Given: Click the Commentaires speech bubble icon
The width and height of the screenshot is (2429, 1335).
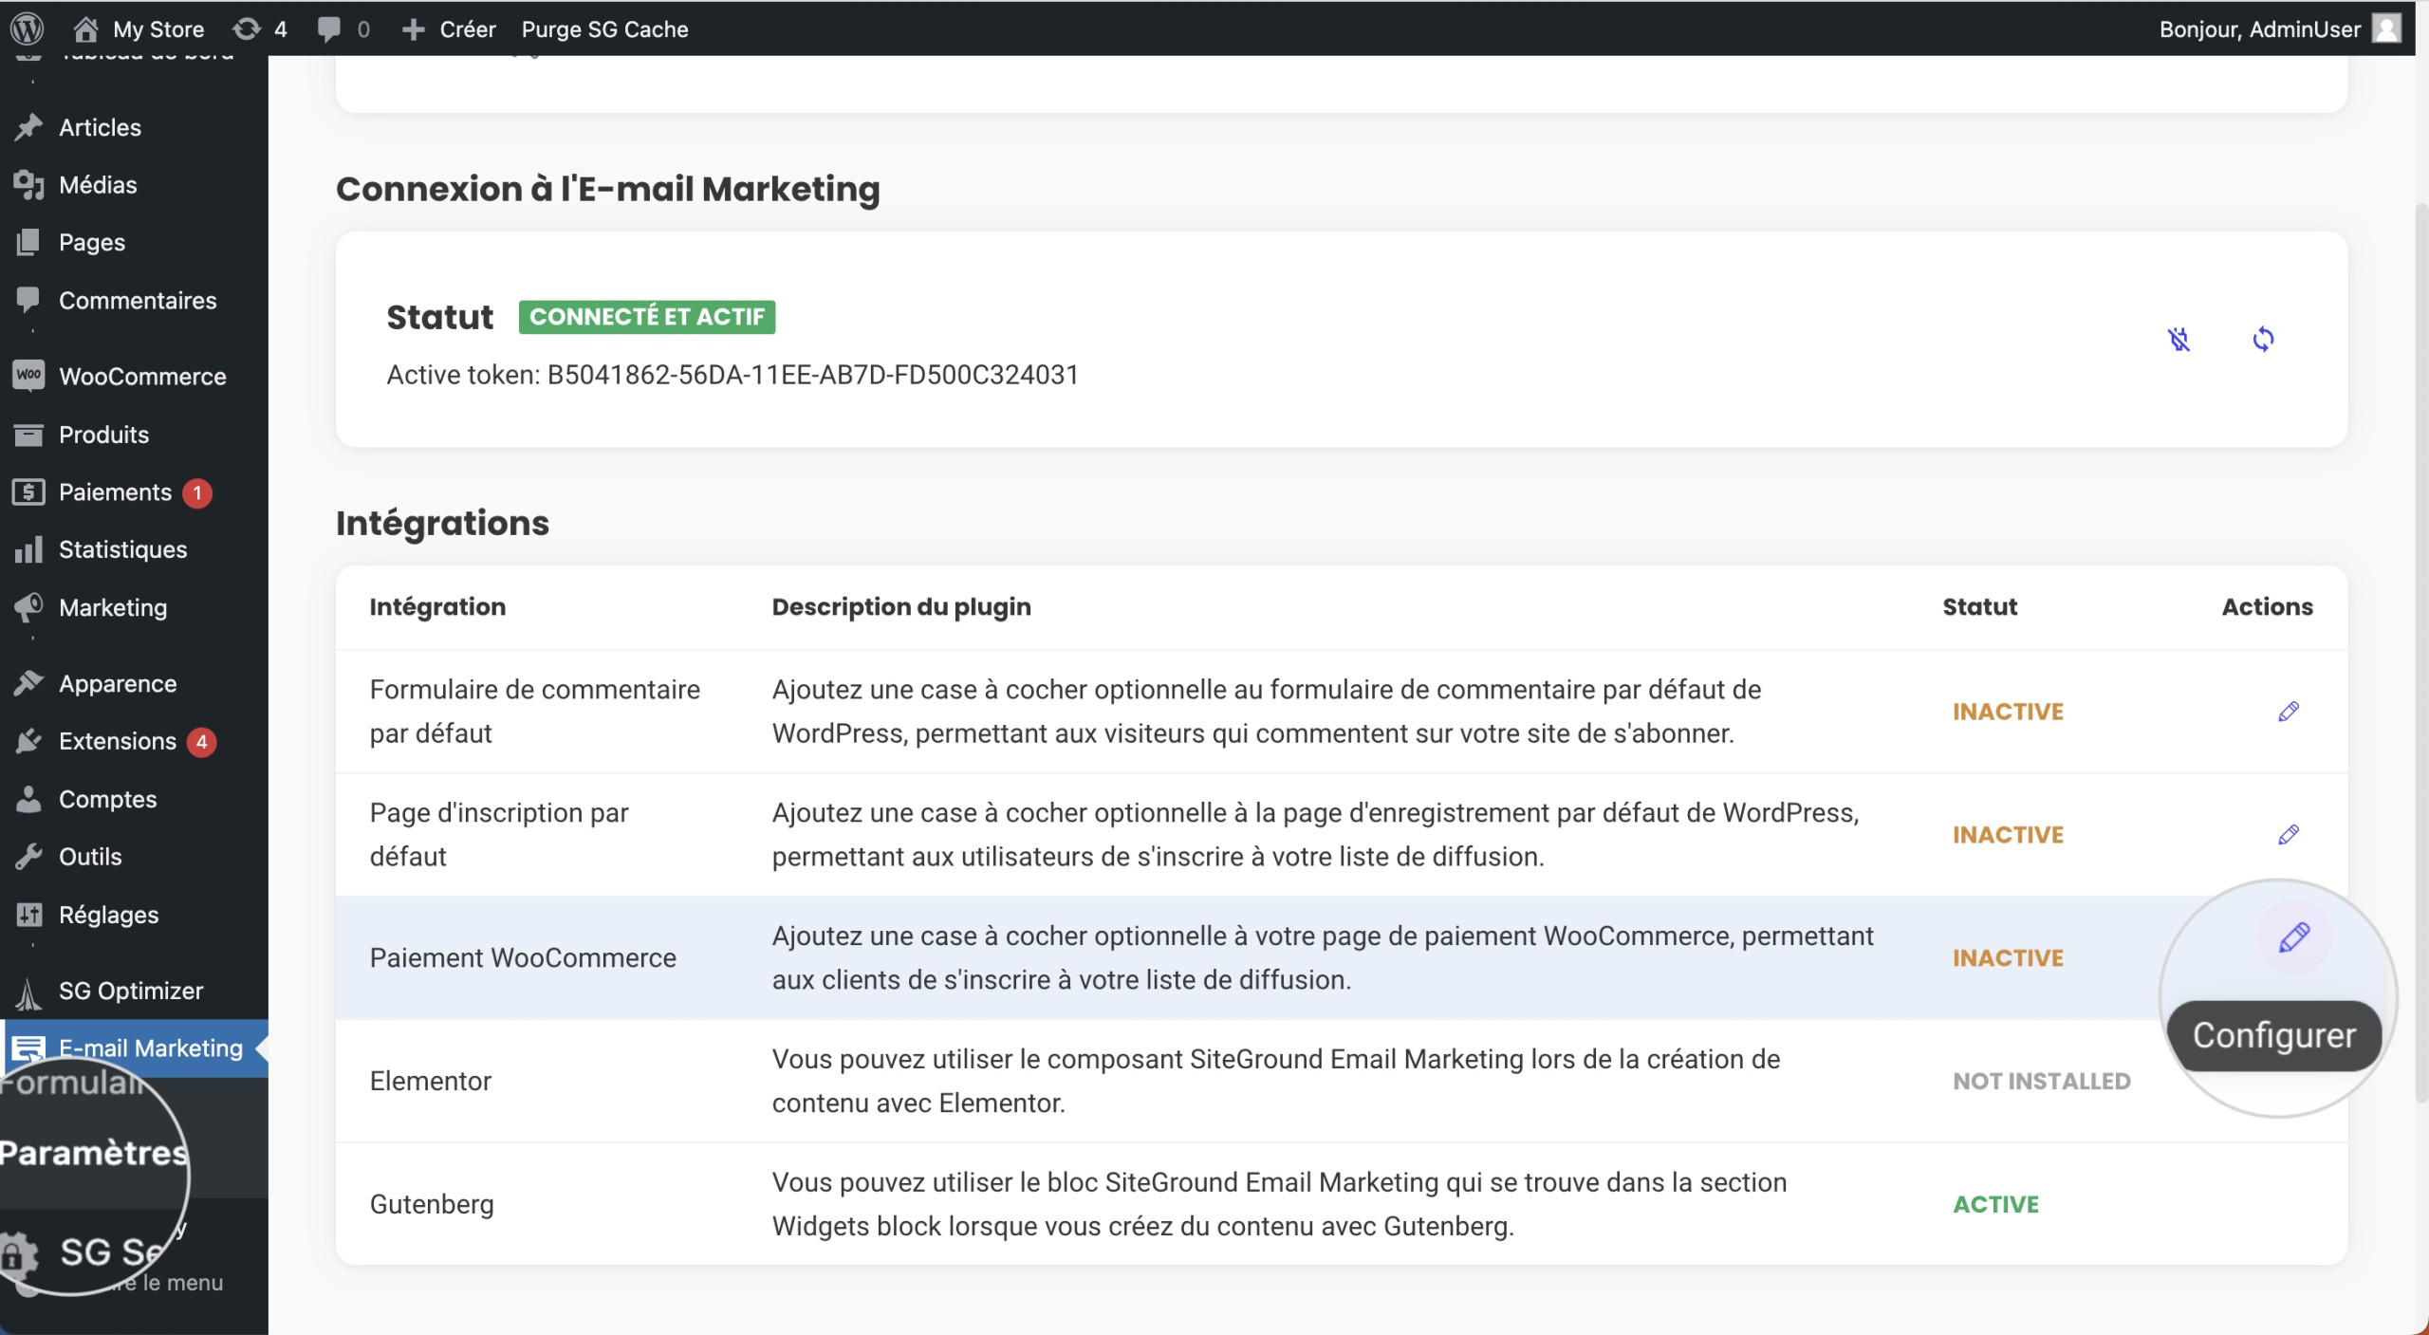Looking at the screenshot, I should pyautogui.click(x=28, y=300).
